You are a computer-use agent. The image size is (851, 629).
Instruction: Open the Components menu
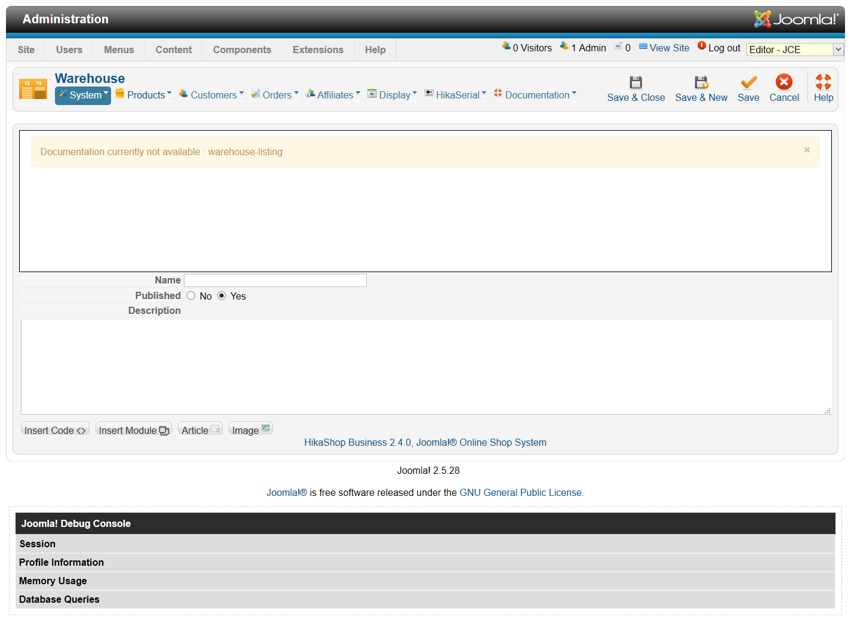tap(242, 50)
